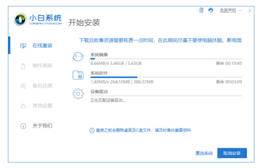278x168 pixels.
Task: Select 在线重装 in the sidebar
Action: (42, 46)
